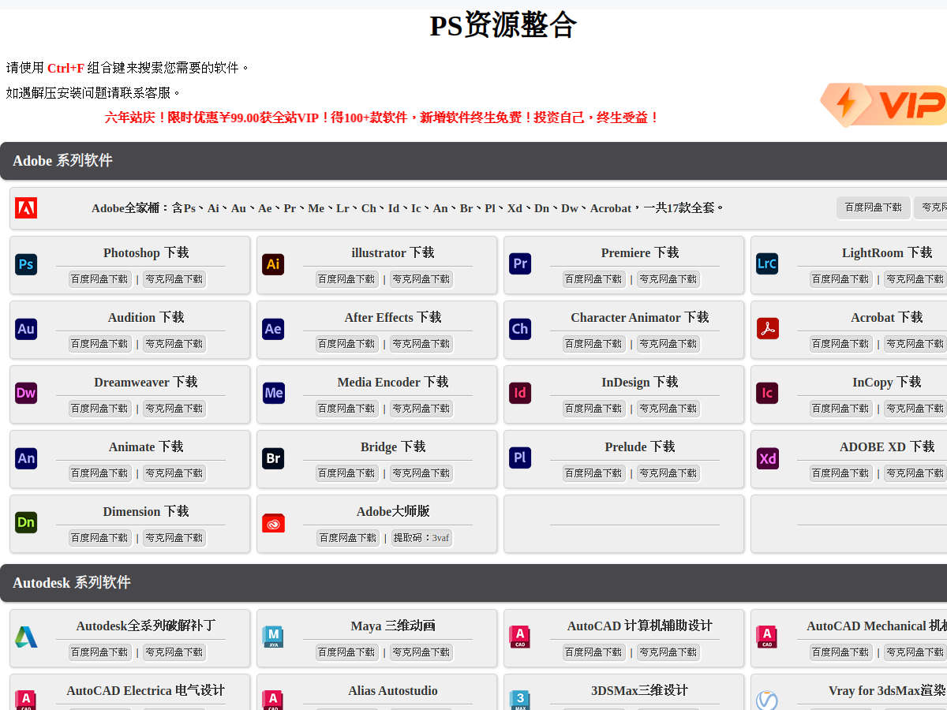This screenshot has height=710, width=947.
Task: Click the Lightroom LrC icon
Action: coord(767,264)
